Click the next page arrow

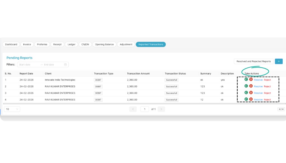pos(161,109)
